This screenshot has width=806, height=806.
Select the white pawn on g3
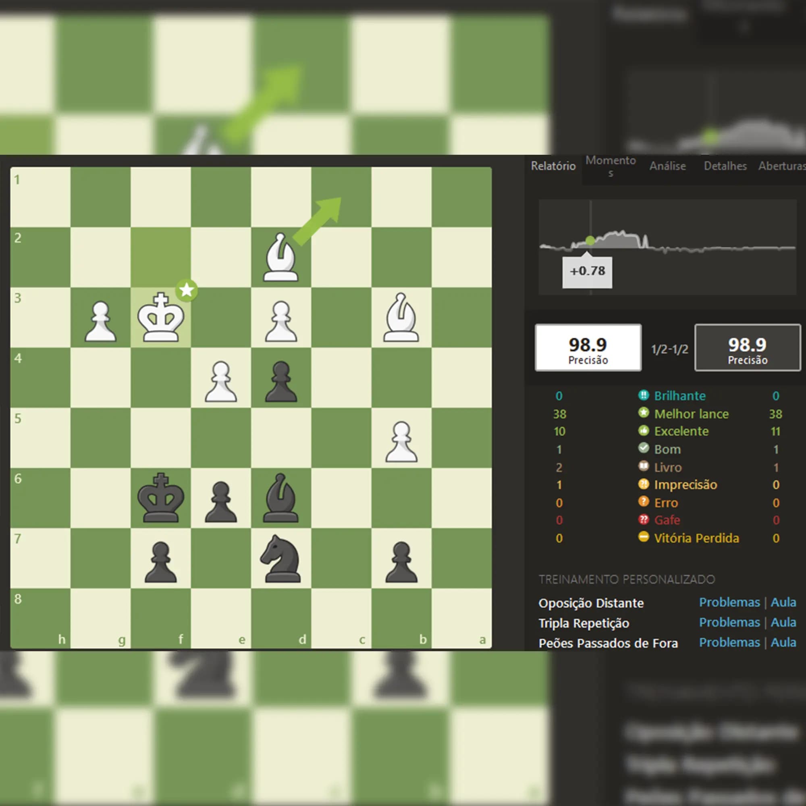100,321
